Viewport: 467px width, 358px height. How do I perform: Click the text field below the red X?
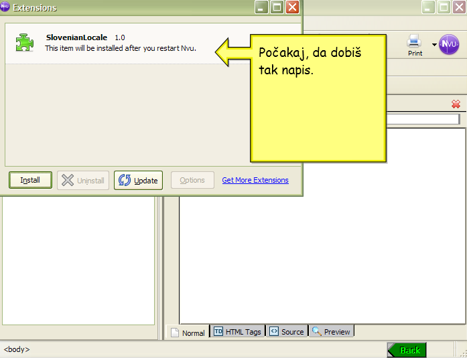(x=422, y=119)
